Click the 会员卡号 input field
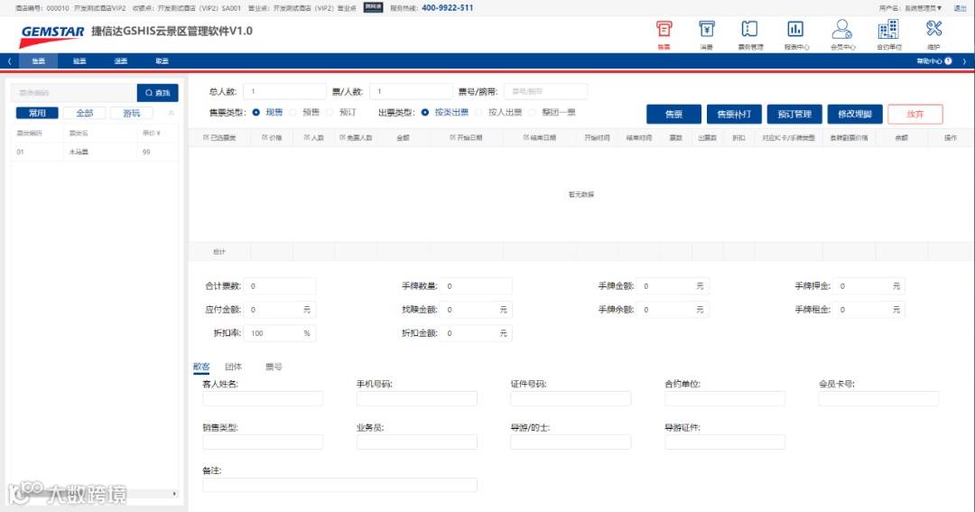The width and height of the screenshot is (975, 512). 878,399
